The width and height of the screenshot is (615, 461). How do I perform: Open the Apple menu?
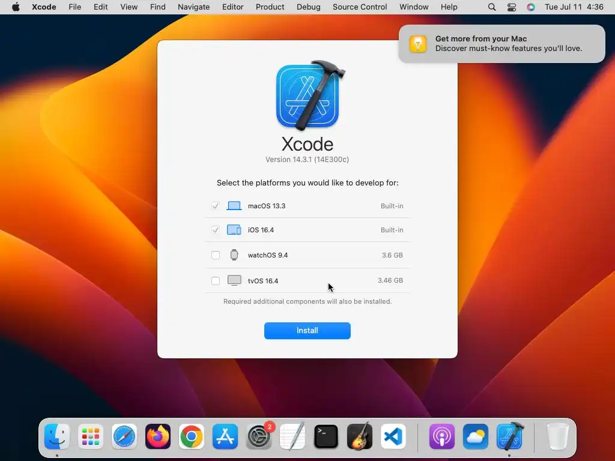[x=16, y=7]
